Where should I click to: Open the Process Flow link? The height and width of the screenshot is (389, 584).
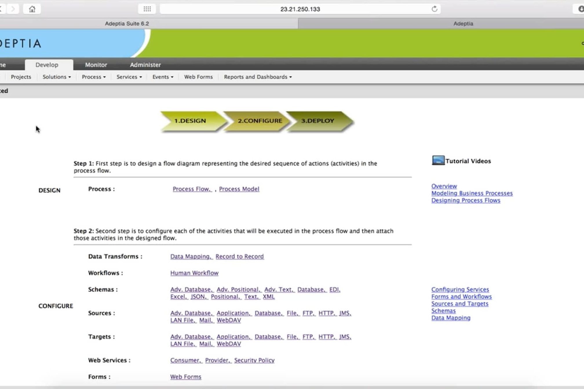point(192,189)
